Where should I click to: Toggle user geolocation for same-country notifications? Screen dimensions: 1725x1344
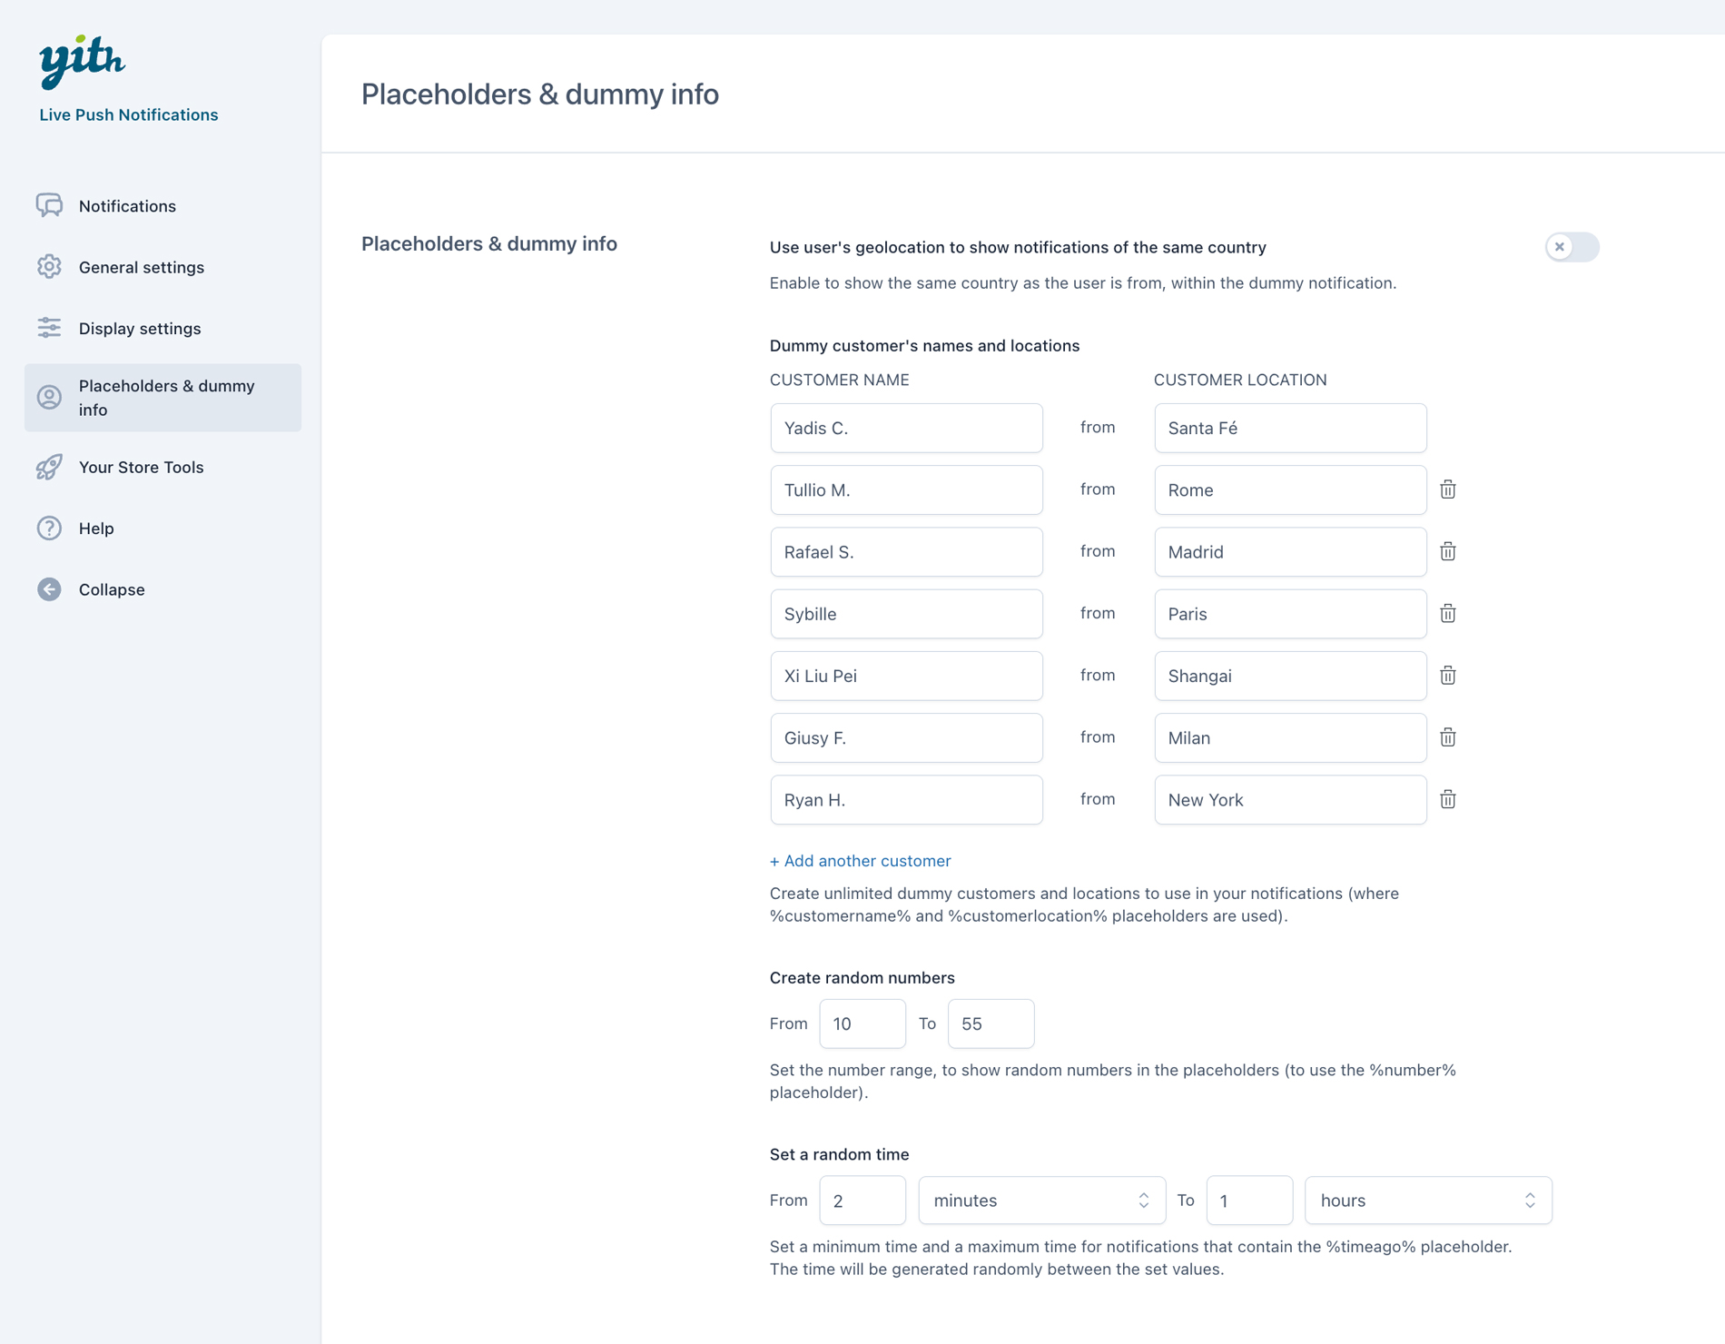point(1572,247)
